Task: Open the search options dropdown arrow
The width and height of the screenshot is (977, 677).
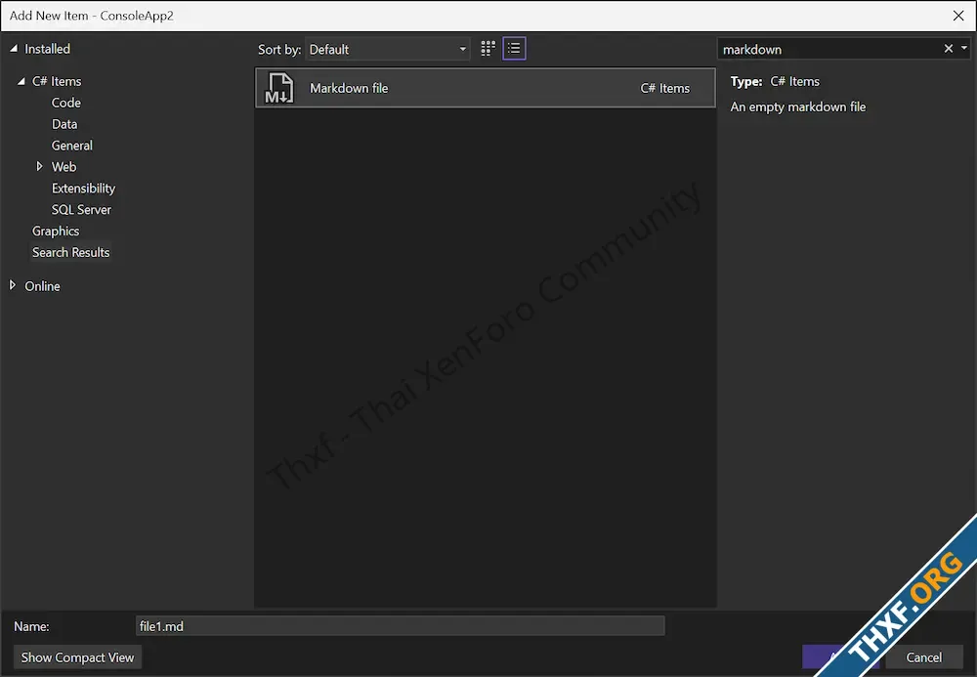Action: tap(964, 49)
